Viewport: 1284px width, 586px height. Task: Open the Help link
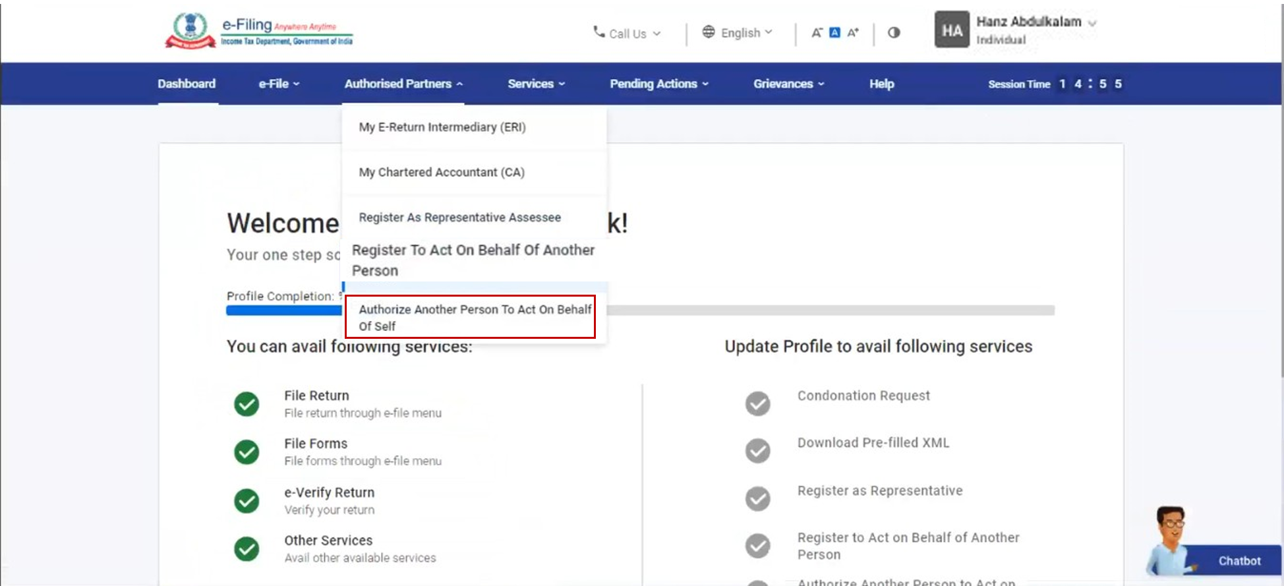point(881,84)
